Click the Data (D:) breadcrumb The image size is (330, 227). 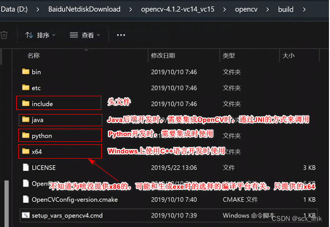(14, 9)
